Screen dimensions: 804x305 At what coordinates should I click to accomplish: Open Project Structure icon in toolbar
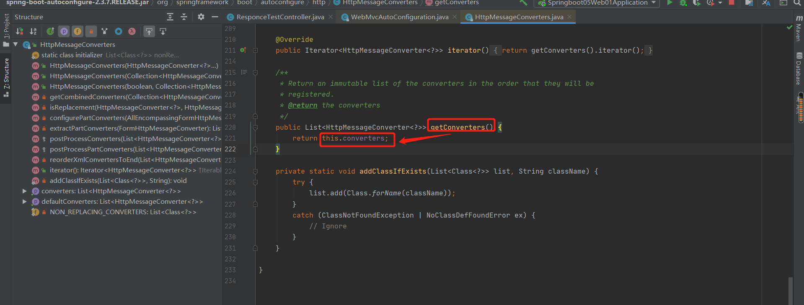[x=749, y=3]
